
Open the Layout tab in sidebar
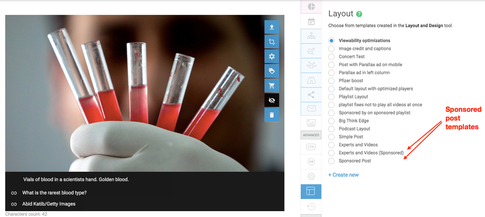(x=311, y=191)
